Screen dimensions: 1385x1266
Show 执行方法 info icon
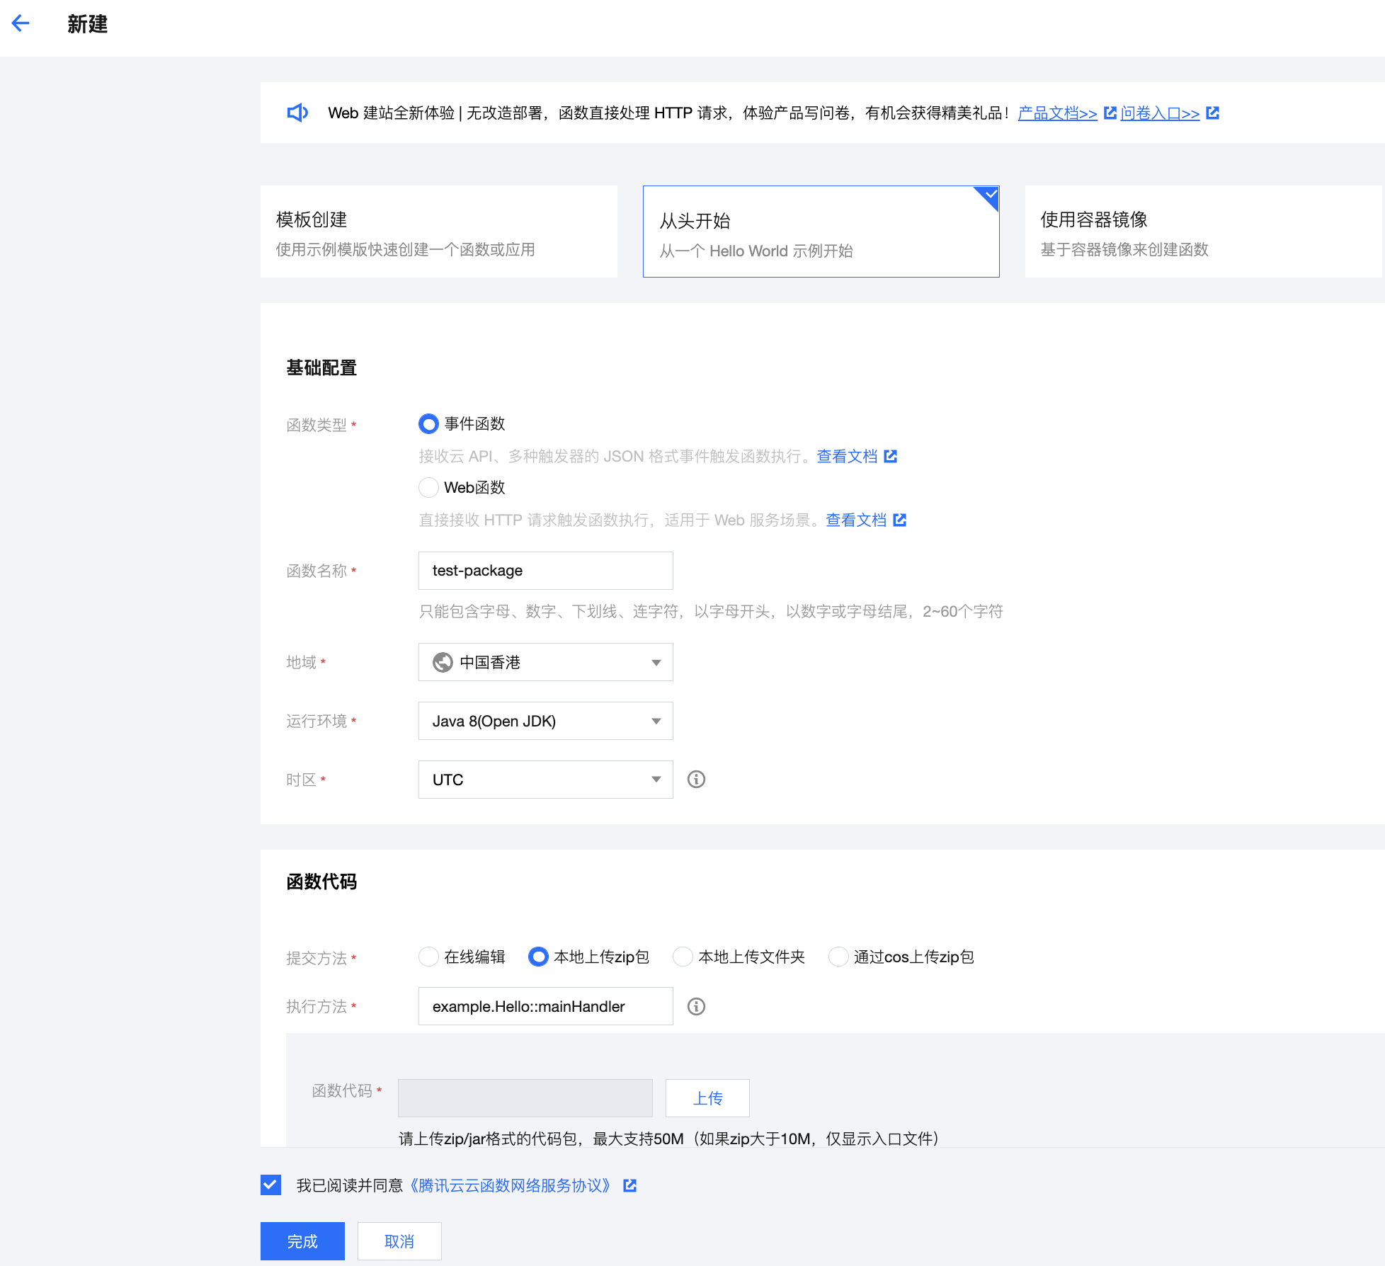(x=697, y=1007)
